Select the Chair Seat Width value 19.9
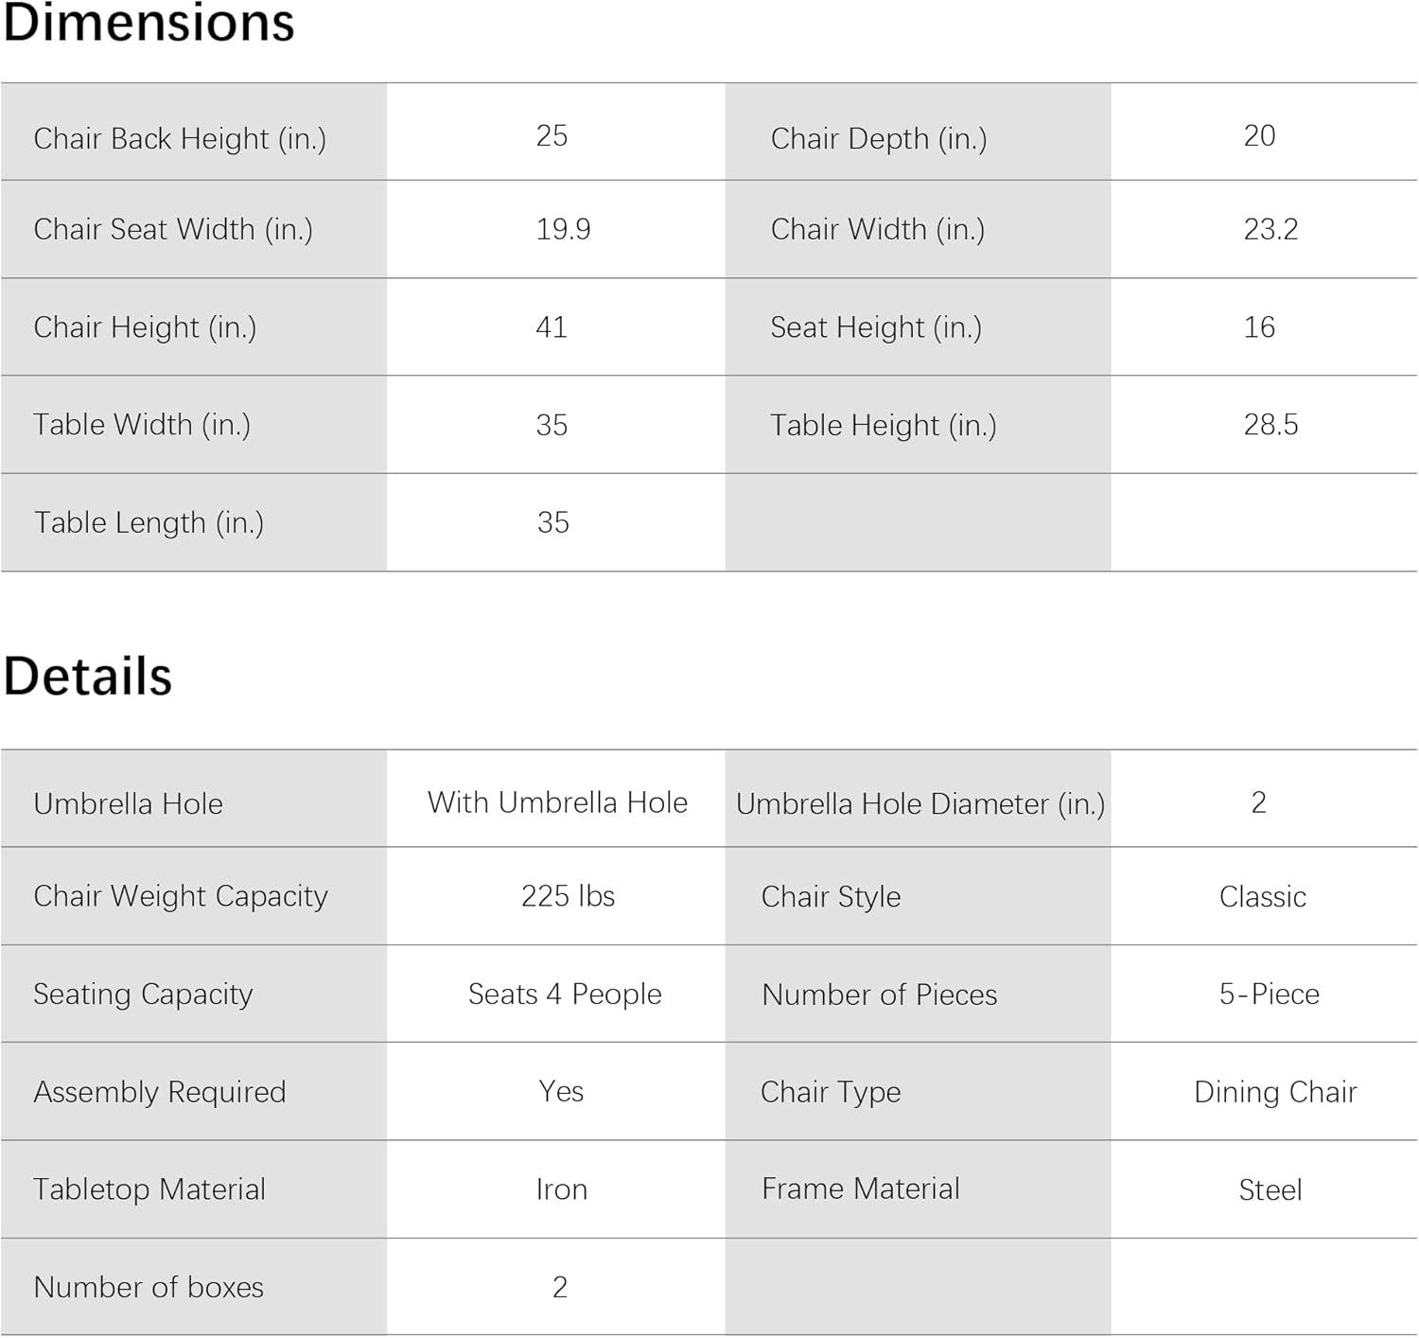The width and height of the screenshot is (1419, 1338). point(563,229)
